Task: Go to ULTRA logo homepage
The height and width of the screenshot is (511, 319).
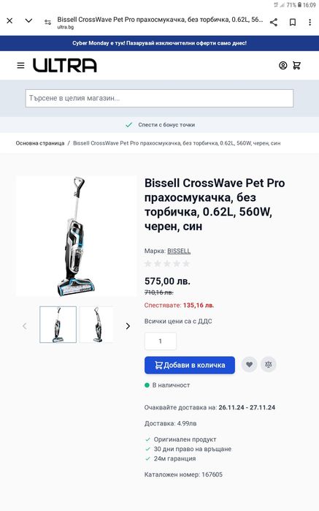Action: tap(64, 65)
